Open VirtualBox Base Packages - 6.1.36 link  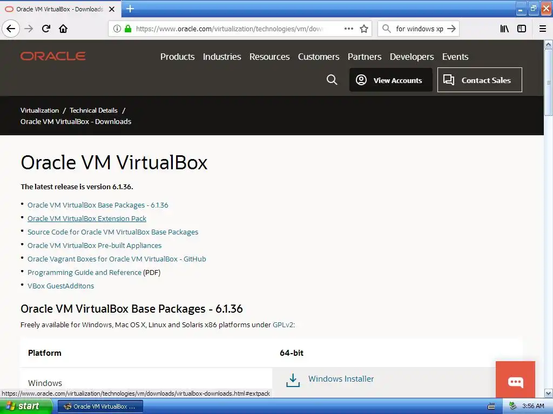click(x=98, y=205)
